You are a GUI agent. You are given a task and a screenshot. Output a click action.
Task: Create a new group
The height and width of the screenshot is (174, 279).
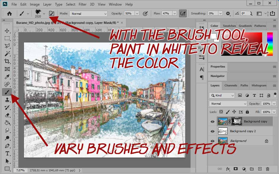[251, 169]
